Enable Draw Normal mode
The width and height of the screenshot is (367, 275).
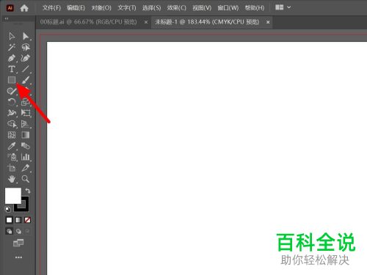pyautogui.click(x=9, y=231)
